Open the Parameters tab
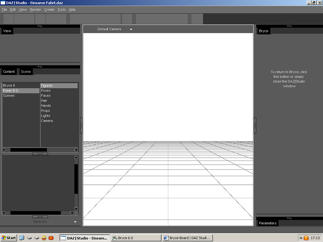 pyautogui.click(x=268, y=223)
